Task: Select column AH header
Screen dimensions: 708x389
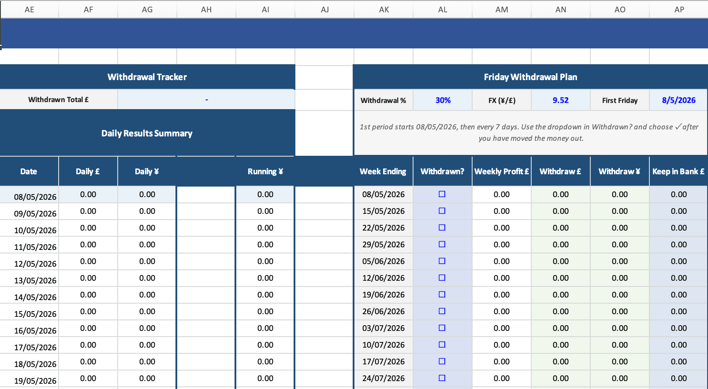Action: pyautogui.click(x=206, y=9)
